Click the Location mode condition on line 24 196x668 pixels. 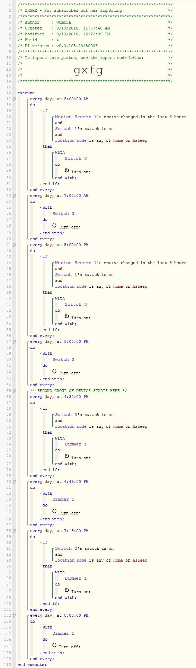(101, 140)
